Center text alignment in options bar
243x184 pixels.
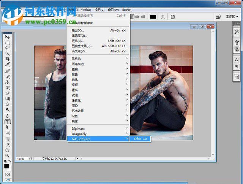click(137, 17)
